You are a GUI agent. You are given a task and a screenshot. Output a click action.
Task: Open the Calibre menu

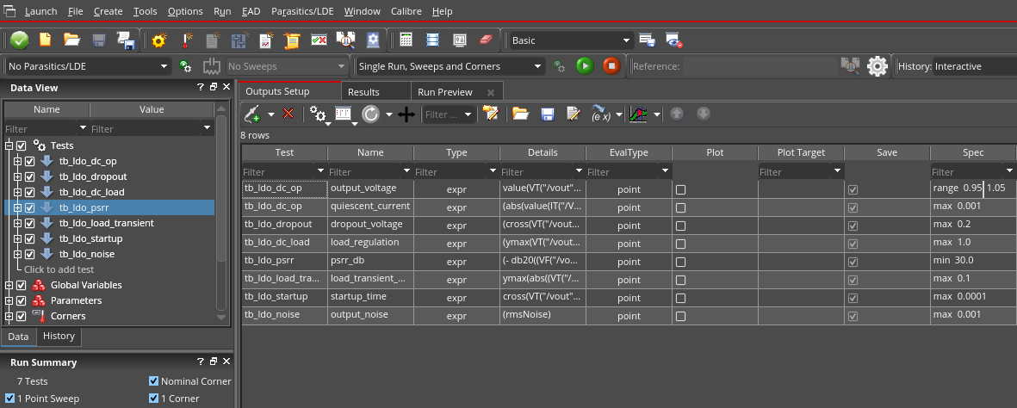click(406, 12)
